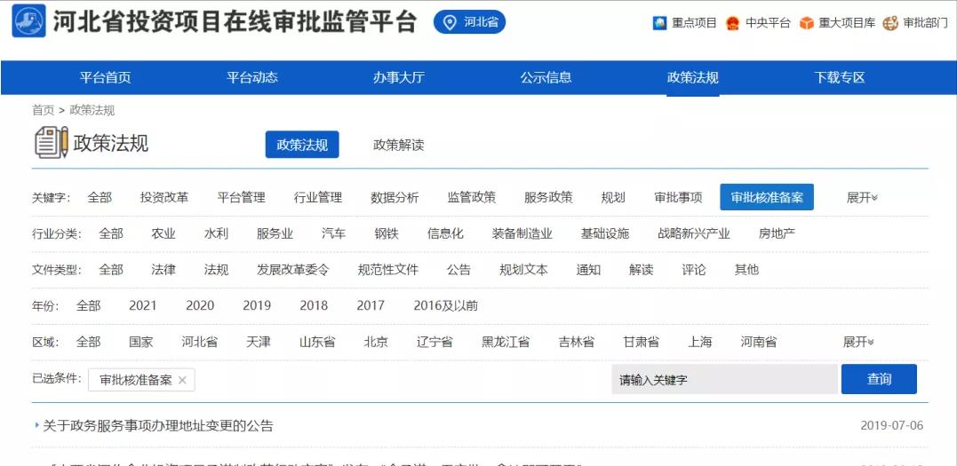The width and height of the screenshot is (957, 466).
Task: Click the platform logo icon
Action: (28, 21)
